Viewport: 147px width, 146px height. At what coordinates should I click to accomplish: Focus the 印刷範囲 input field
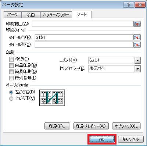pos(83,24)
